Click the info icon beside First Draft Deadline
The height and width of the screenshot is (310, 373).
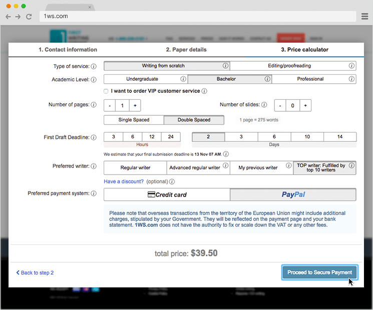pos(94,137)
